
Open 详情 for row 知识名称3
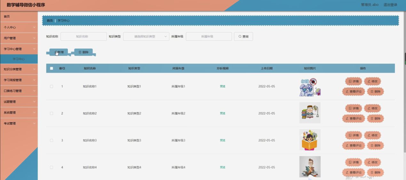click(354, 135)
